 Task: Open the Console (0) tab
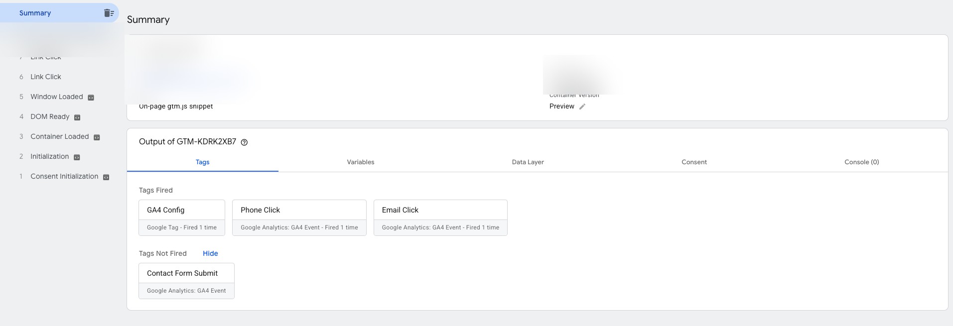(861, 162)
